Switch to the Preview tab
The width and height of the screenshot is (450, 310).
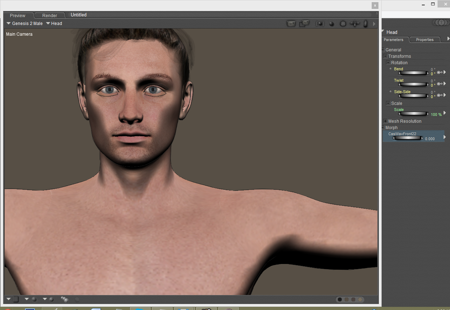[x=18, y=15]
